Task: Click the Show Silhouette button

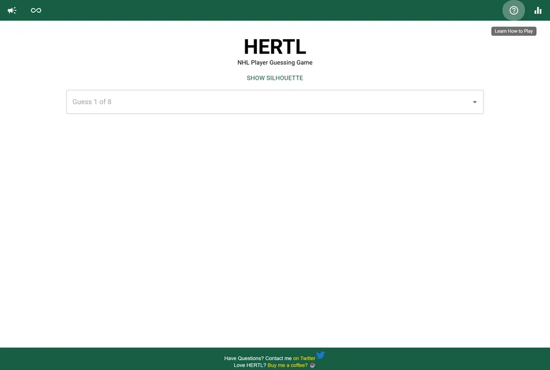Action: [x=274, y=78]
